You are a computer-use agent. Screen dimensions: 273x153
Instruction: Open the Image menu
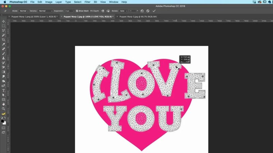[x=49, y=2]
